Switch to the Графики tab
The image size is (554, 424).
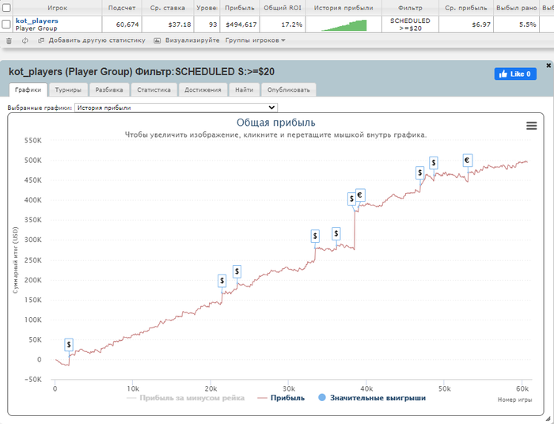point(28,89)
